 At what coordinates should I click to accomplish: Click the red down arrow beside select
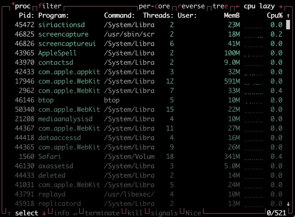[44, 213]
